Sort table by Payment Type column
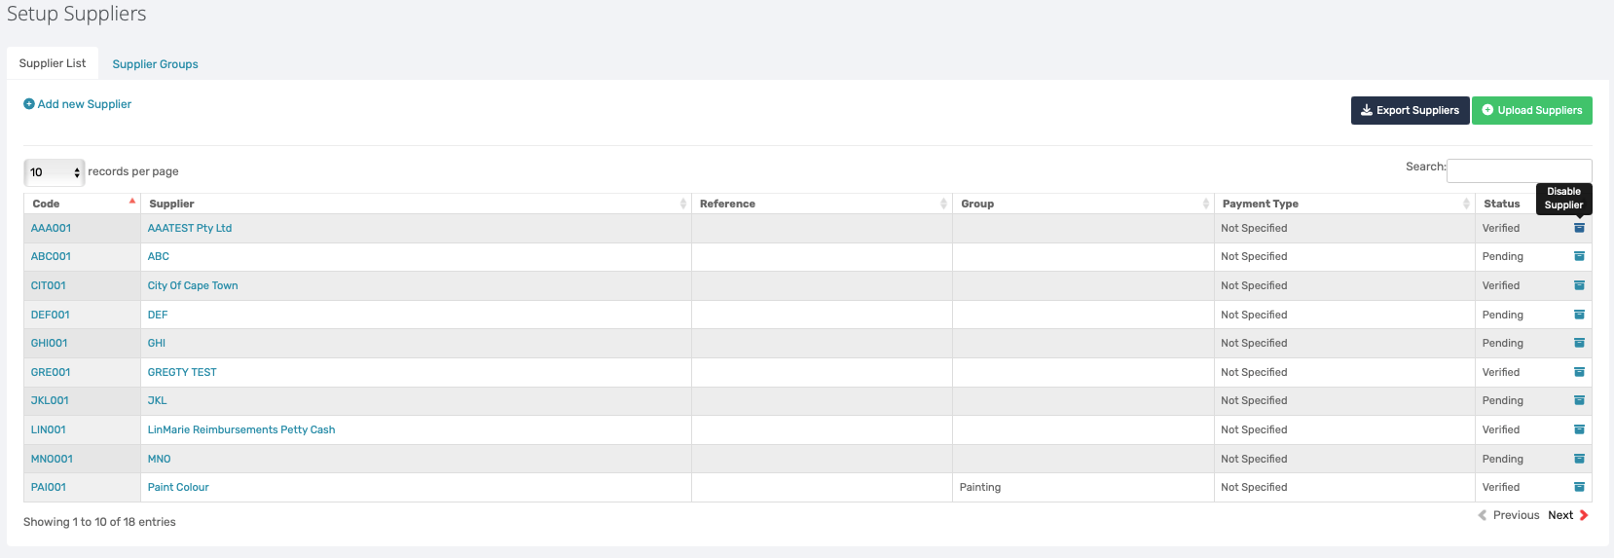The width and height of the screenshot is (1614, 558). click(1344, 204)
